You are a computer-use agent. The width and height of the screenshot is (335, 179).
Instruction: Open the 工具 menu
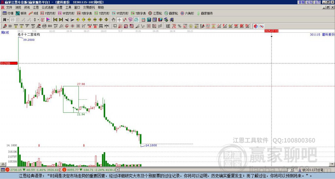point(68,8)
